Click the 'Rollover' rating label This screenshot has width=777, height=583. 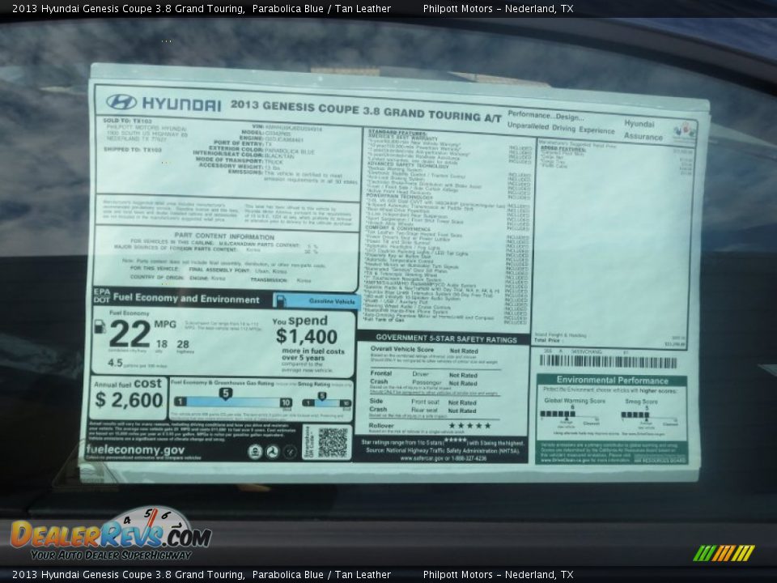381,425
